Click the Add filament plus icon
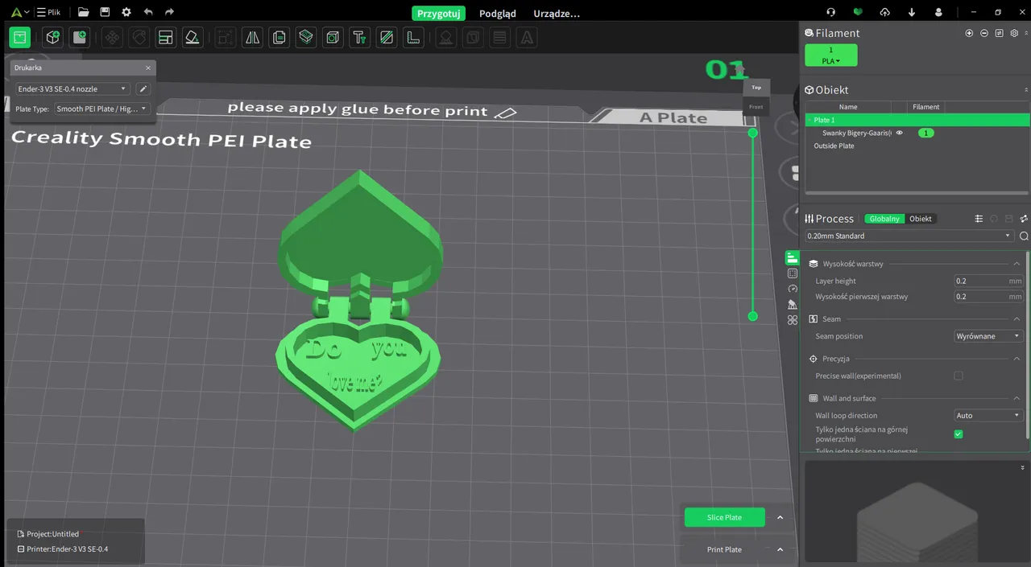The height and width of the screenshot is (567, 1031). (969, 33)
